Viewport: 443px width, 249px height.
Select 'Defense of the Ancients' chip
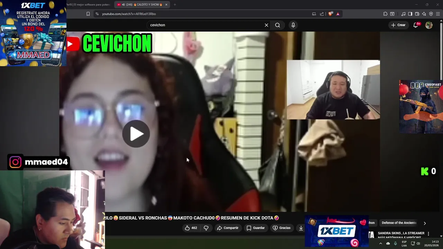[399, 223]
